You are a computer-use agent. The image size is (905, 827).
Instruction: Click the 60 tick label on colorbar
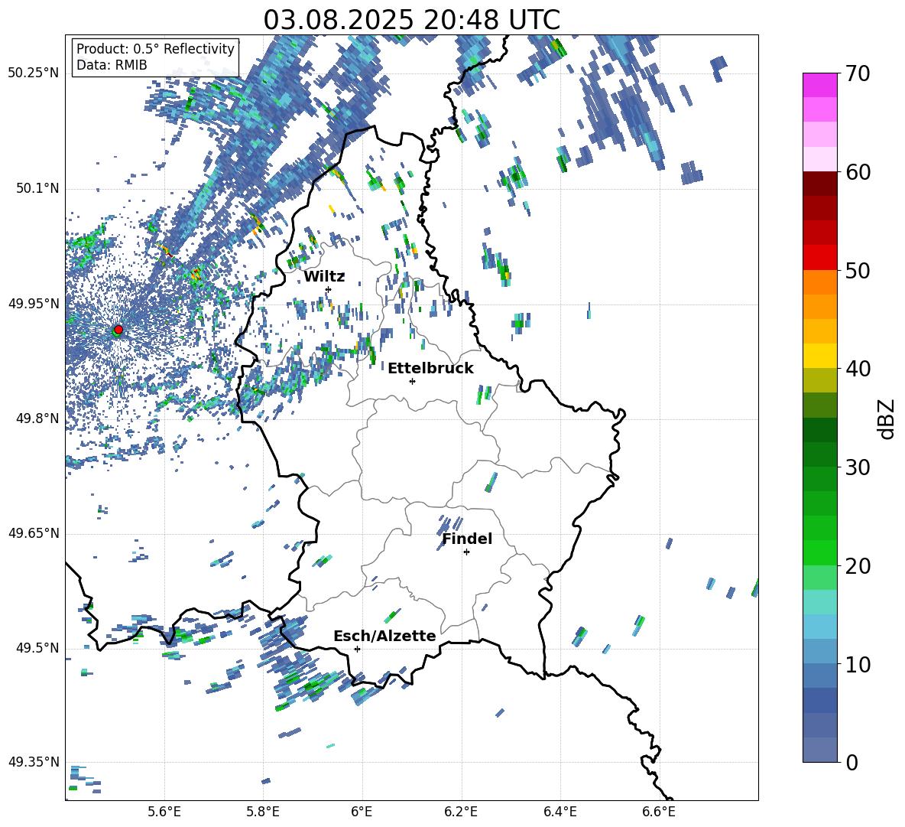(858, 172)
